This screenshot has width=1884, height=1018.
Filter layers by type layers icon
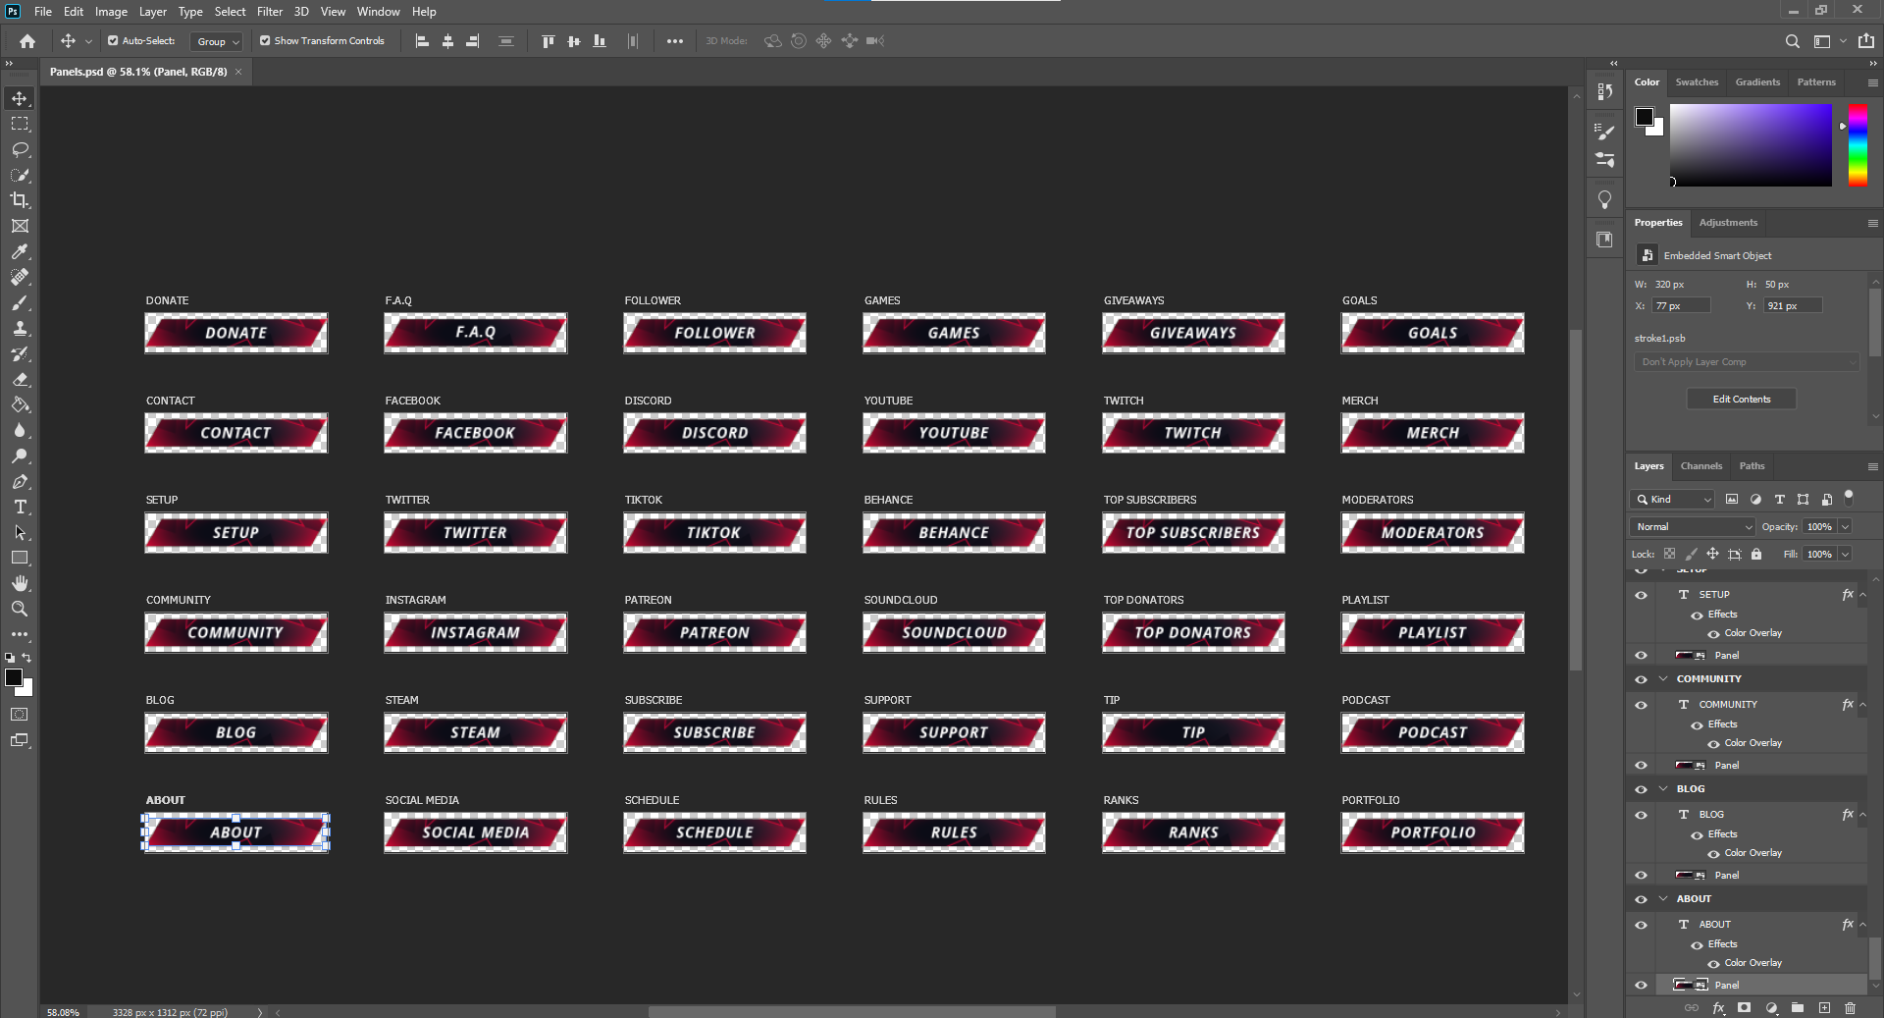point(1779,500)
